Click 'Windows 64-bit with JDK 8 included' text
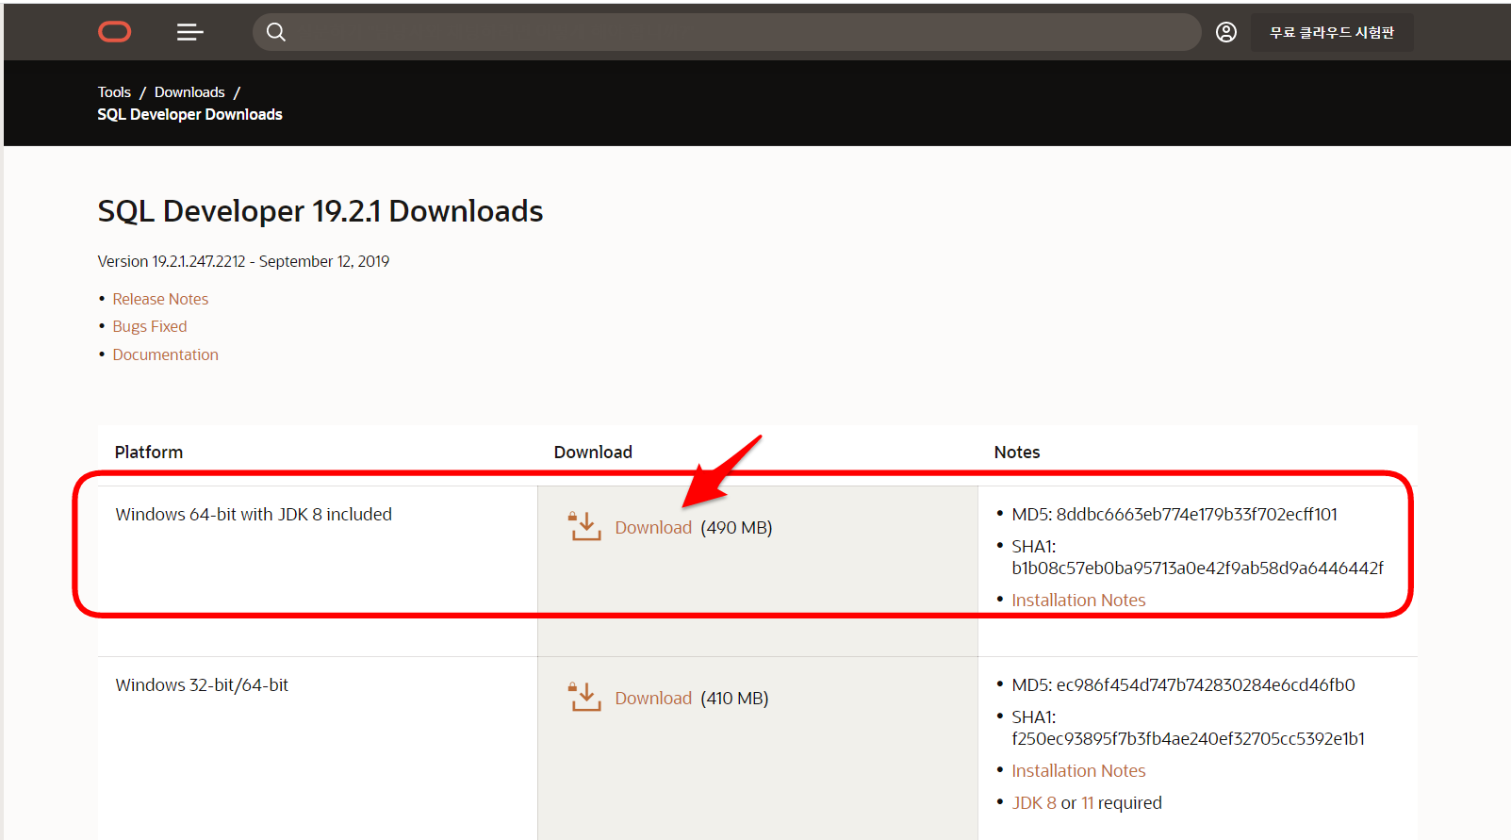 point(254,514)
